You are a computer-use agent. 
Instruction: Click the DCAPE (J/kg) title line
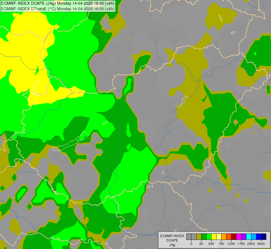pos(58,3)
